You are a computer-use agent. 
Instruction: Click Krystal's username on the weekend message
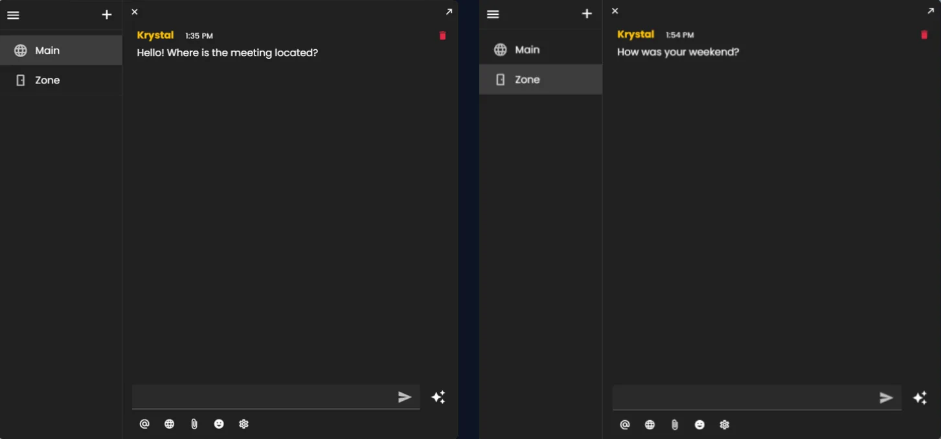point(635,34)
